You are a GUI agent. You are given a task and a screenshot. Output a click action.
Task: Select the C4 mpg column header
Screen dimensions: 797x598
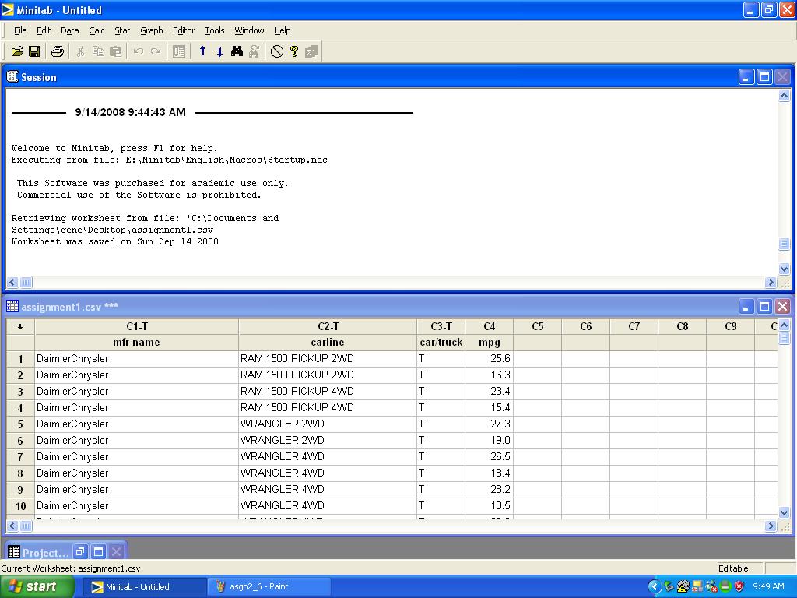point(489,326)
